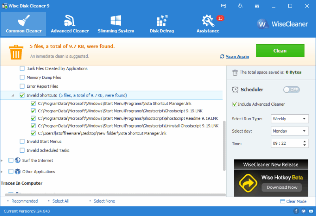316x216 pixels.
Task: Uncheck Include Advanced Cleaner checkbox
Action: (235, 104)
